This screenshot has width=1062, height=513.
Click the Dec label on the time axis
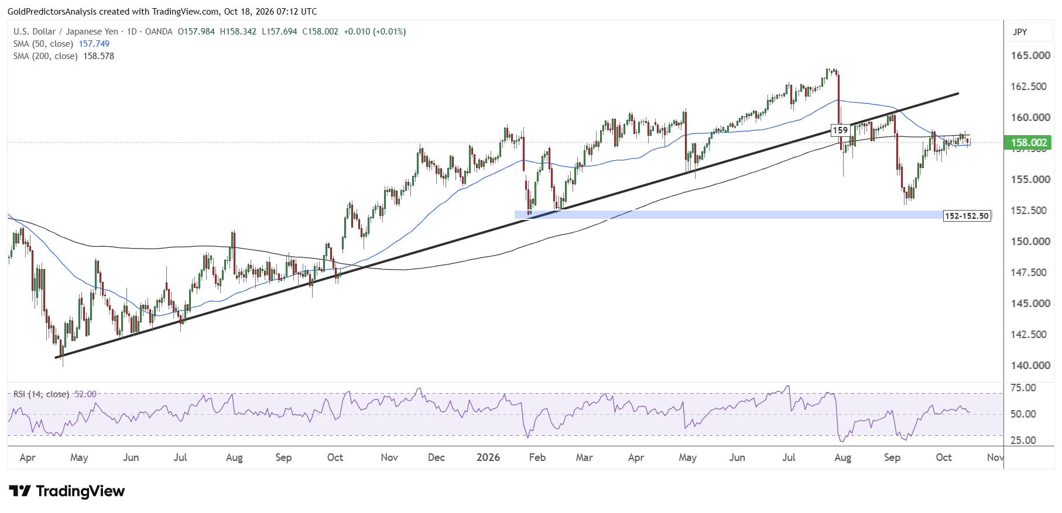[x=436, y=457]
